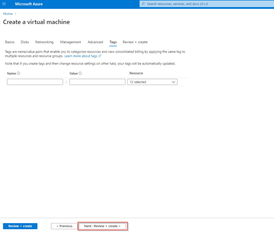Select the currently active Tags tab
Viewport: 274px width, 234px height.
pos(113,42)
